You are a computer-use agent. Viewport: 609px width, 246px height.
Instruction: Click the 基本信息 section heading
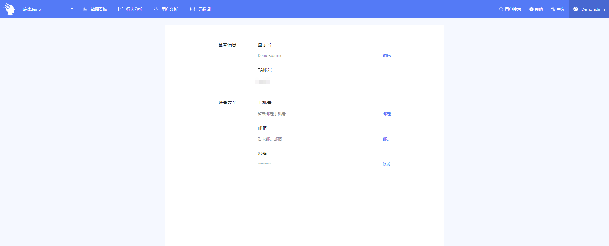point(227,45)
